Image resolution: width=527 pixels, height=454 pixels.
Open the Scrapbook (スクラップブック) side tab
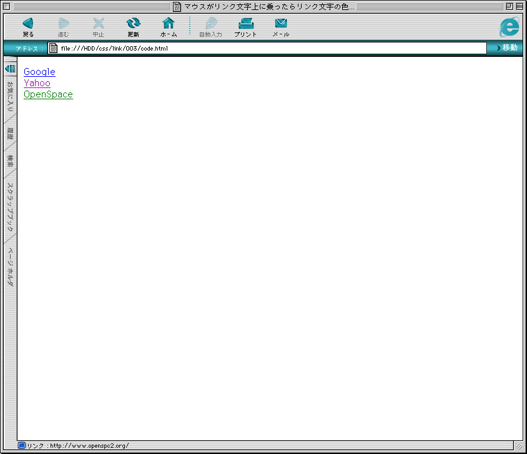(10, 207)
